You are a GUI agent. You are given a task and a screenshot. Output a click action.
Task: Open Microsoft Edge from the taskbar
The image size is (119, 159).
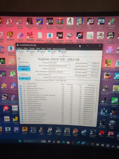[63, 142]
